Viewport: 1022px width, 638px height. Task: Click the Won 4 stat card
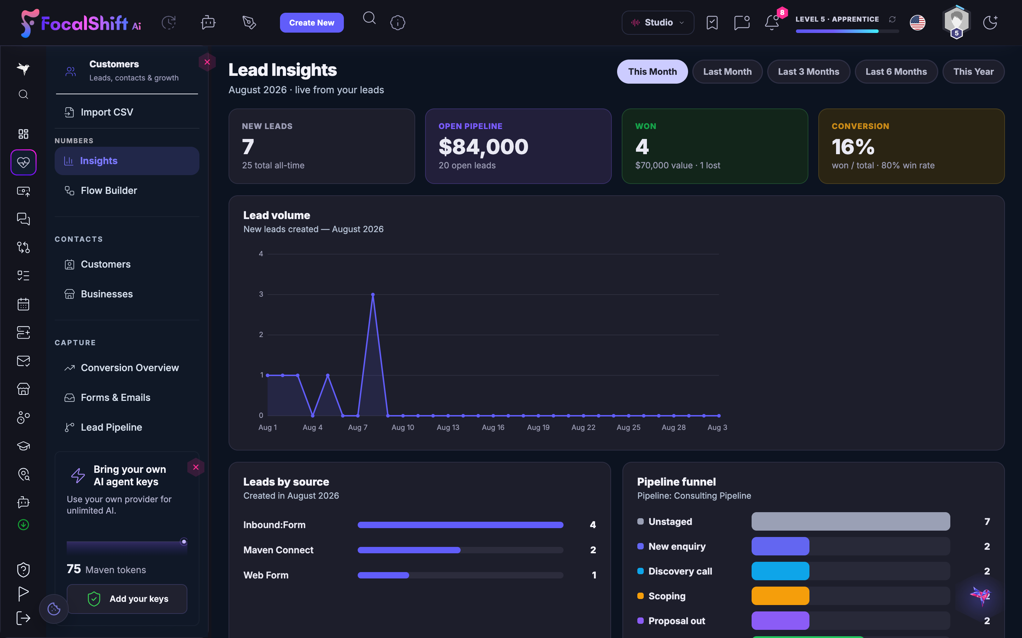715,146
